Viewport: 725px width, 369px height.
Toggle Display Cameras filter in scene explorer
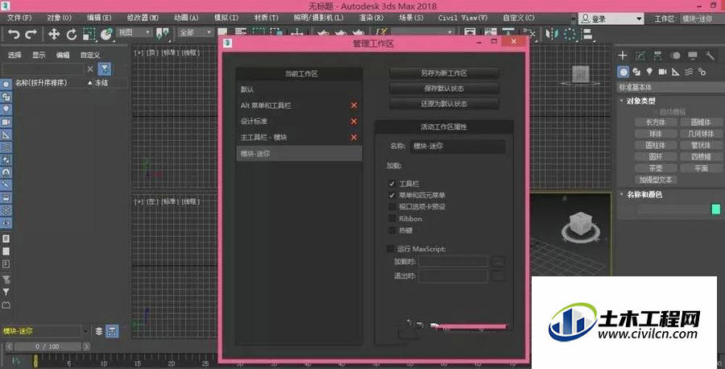tap(6, 122)
